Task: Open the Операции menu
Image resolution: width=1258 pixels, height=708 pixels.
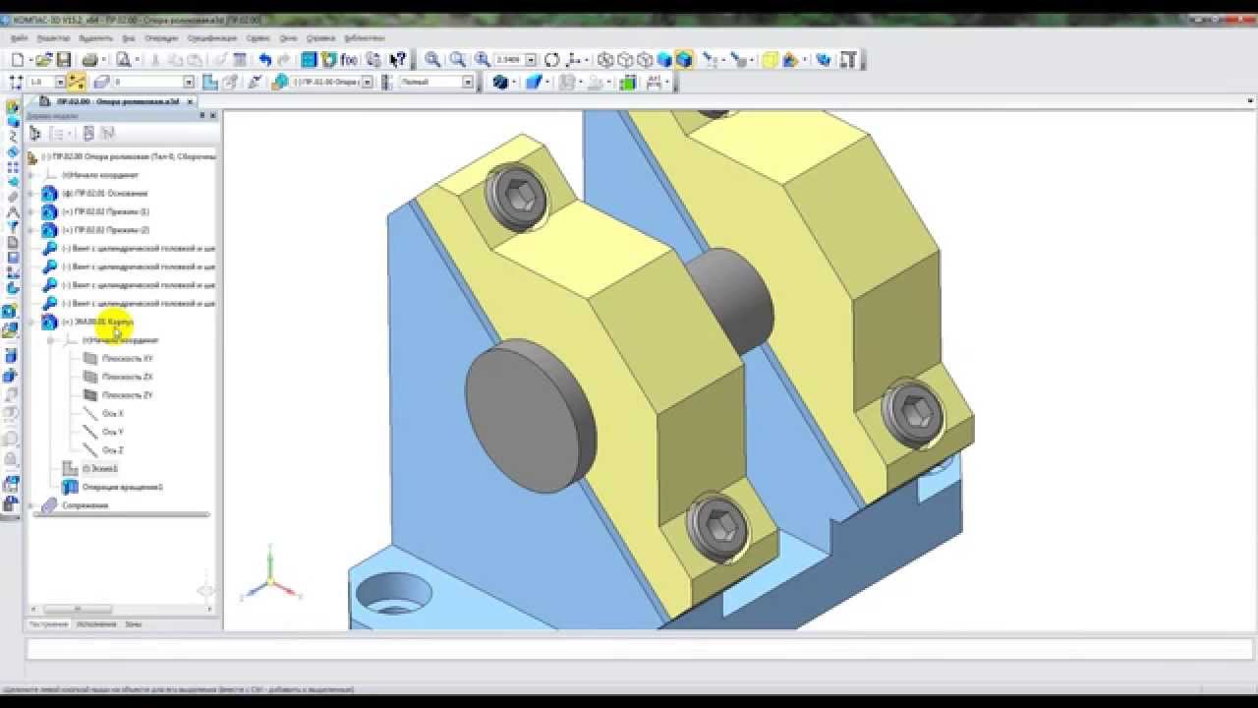Action: 161,38
